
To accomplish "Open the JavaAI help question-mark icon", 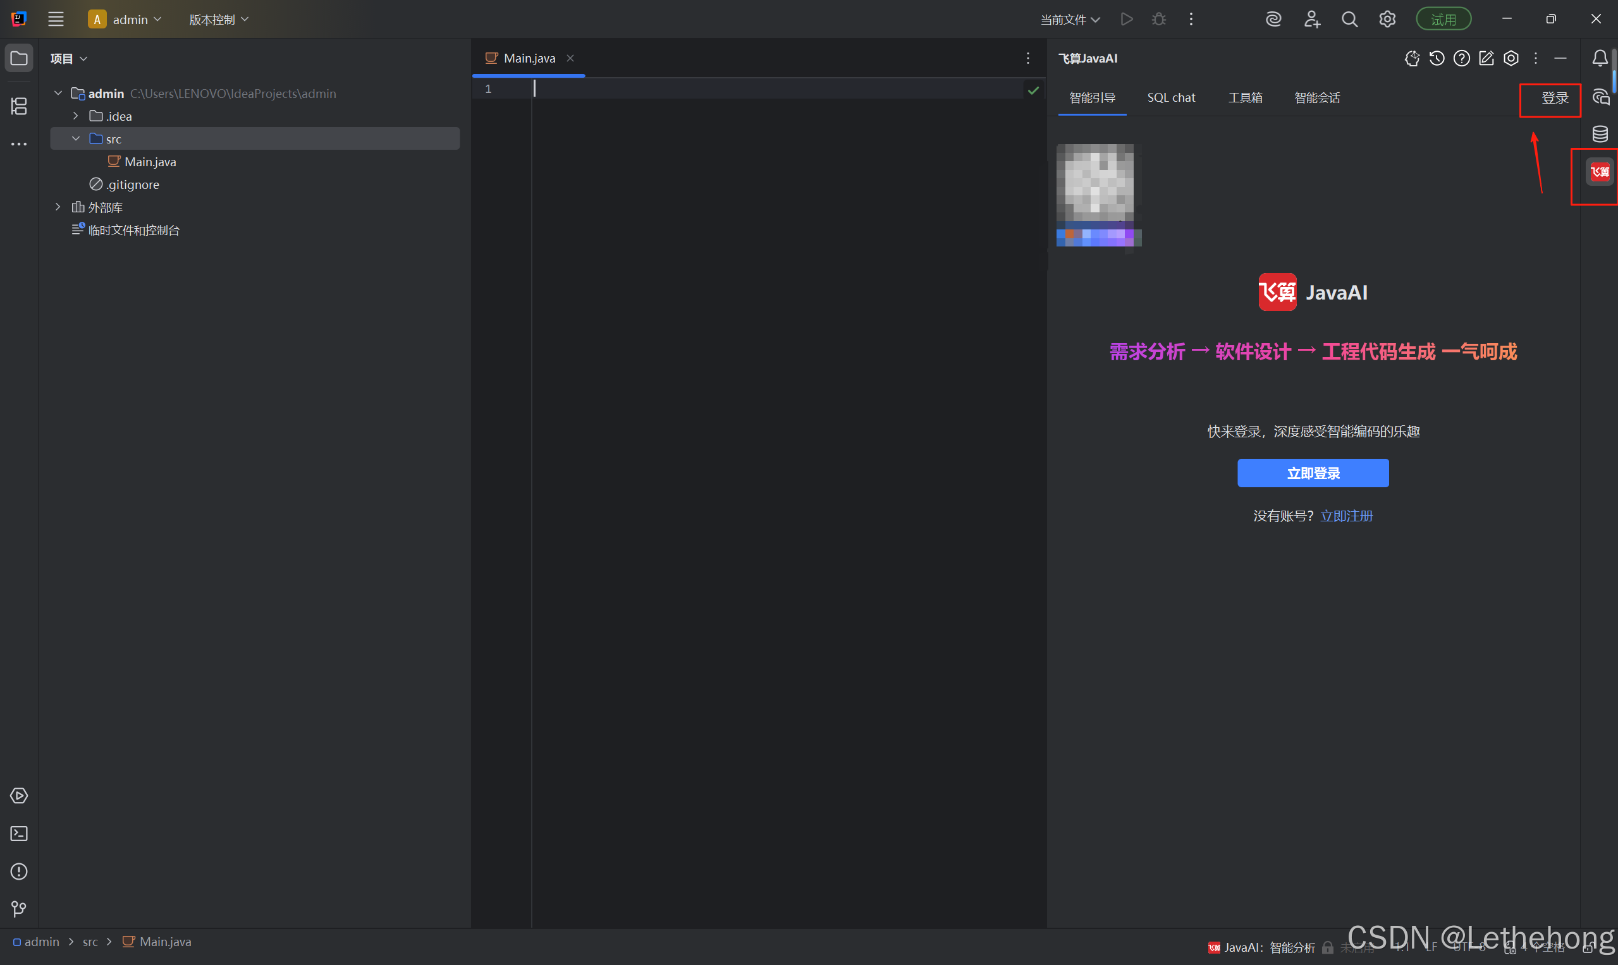I will [1461, 59].
